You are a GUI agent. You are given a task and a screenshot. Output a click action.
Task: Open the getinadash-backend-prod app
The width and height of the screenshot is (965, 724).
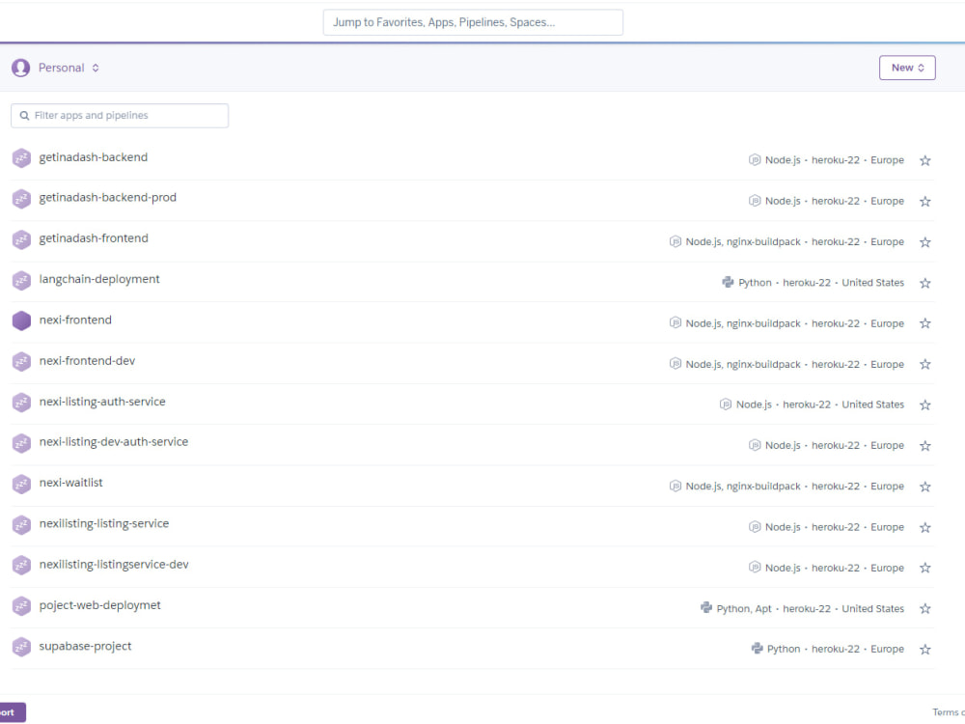coord(108,198)
